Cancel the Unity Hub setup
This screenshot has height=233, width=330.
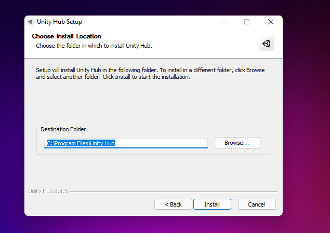tap(257, 204)
